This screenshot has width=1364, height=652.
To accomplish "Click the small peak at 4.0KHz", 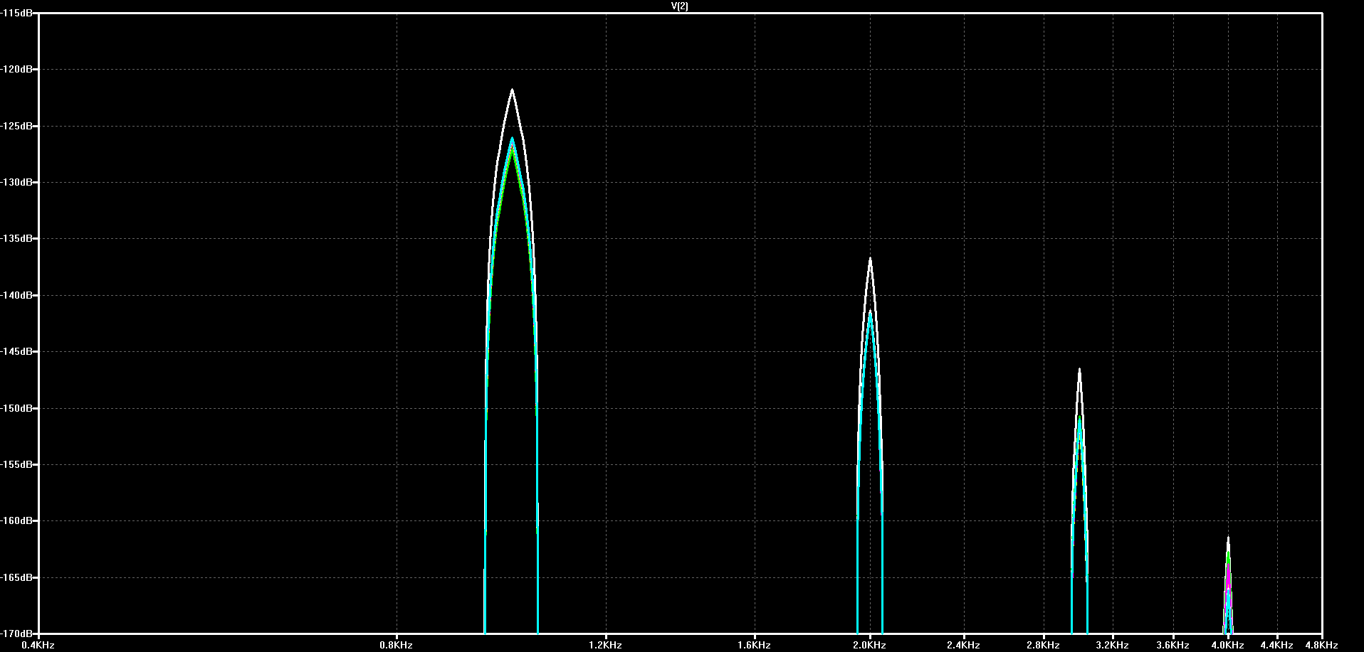I will 1228,583.
